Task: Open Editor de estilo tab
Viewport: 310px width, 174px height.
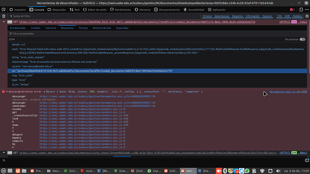Action: tap(95, 9)
